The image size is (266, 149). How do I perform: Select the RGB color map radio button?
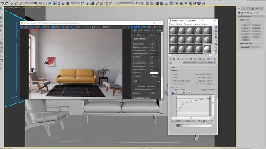point(172,90)
